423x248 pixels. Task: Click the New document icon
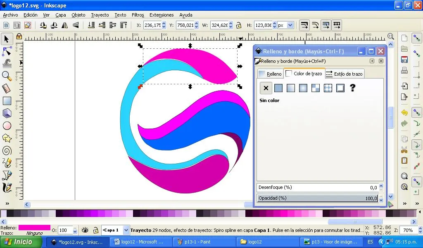click(404, 38)
